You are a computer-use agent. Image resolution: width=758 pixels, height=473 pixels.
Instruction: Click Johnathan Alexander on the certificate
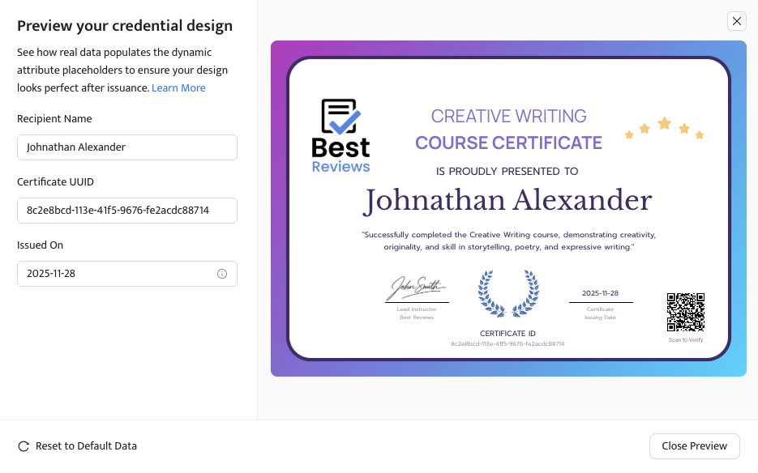click(x=507, y=200)
